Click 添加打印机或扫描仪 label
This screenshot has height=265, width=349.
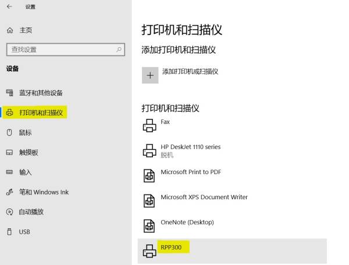click(x=190, y=72)
